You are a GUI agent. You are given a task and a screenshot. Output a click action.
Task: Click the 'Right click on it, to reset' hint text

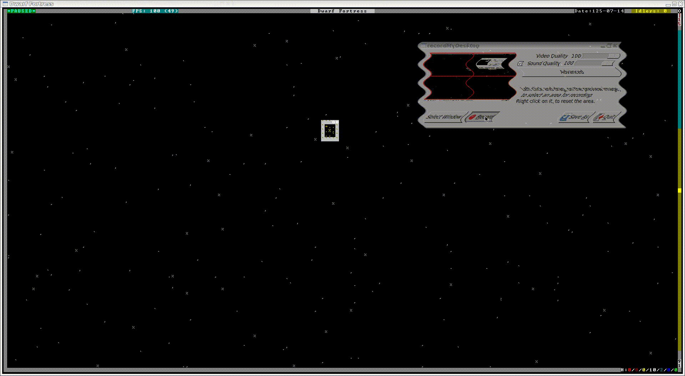click(x=555, y=101)
